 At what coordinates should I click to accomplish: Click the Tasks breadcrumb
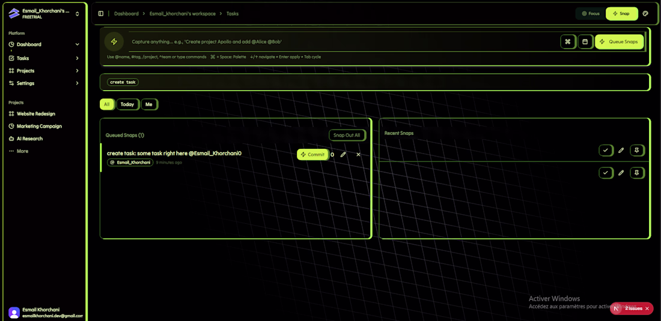point(233,13)
